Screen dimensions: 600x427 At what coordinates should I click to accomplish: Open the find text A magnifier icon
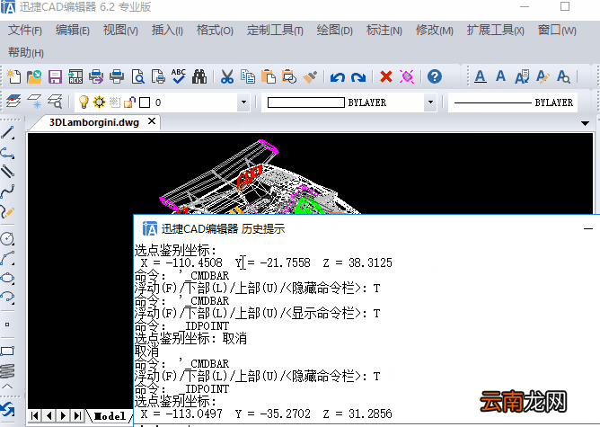[563, 76]
